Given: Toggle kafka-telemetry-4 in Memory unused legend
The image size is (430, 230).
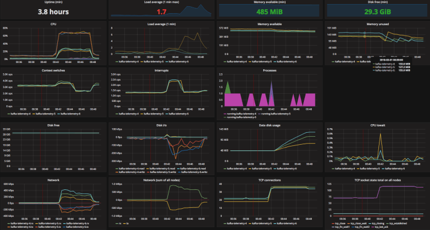Looking at the screenshot, I should pyautogui.click(x=345, y=62).
